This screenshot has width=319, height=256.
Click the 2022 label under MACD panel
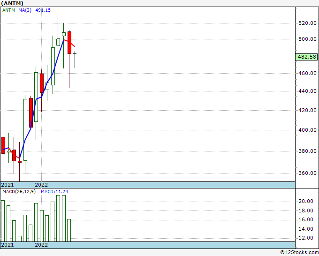coord(41,245)
